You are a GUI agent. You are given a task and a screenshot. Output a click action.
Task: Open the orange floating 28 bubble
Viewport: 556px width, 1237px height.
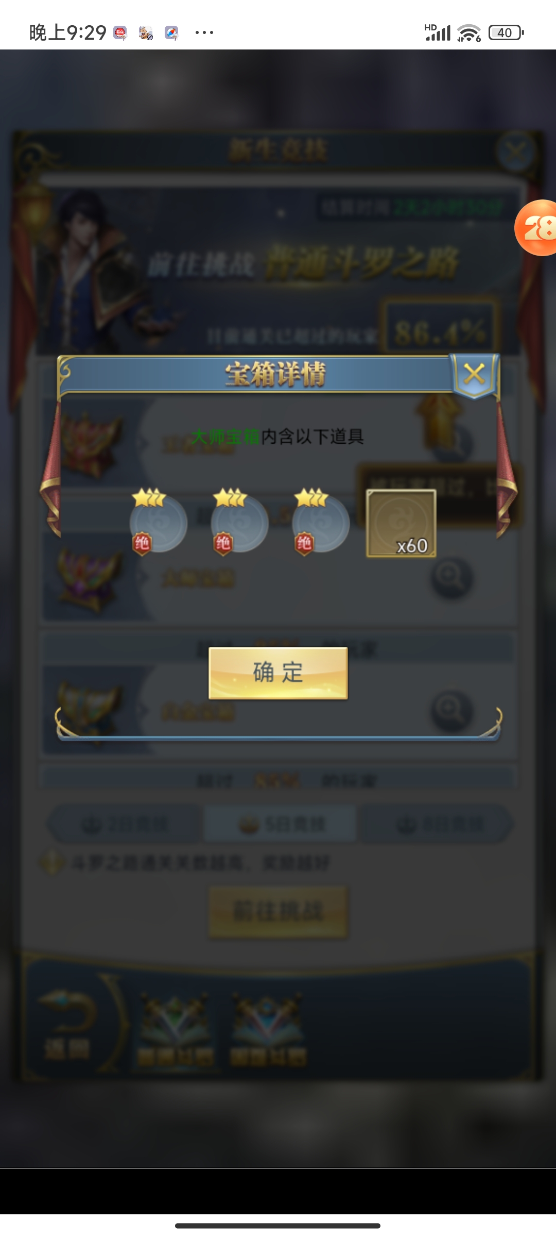pos(536,228)
